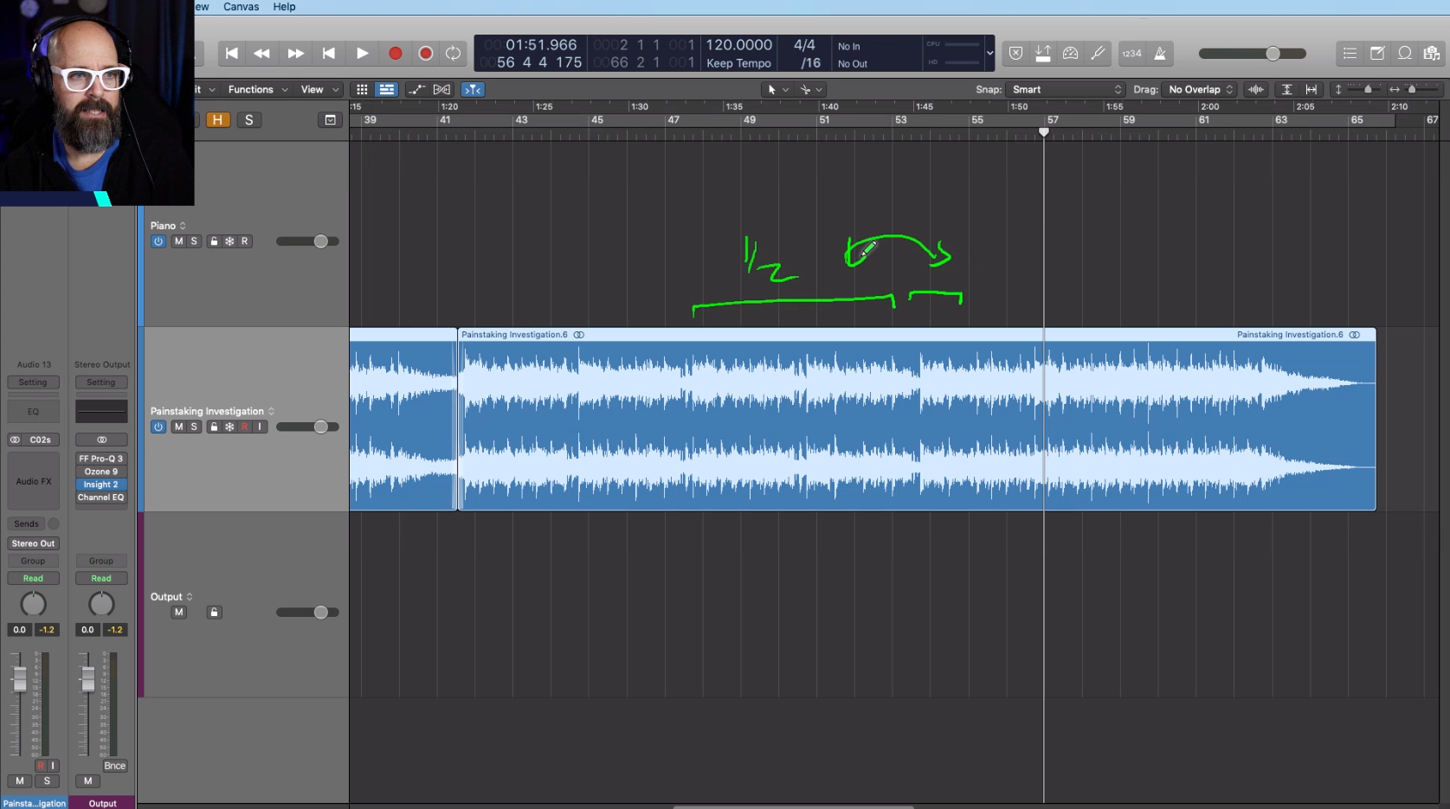
Task: Click Channel EQ plugin slot
Action: point(101,498)
